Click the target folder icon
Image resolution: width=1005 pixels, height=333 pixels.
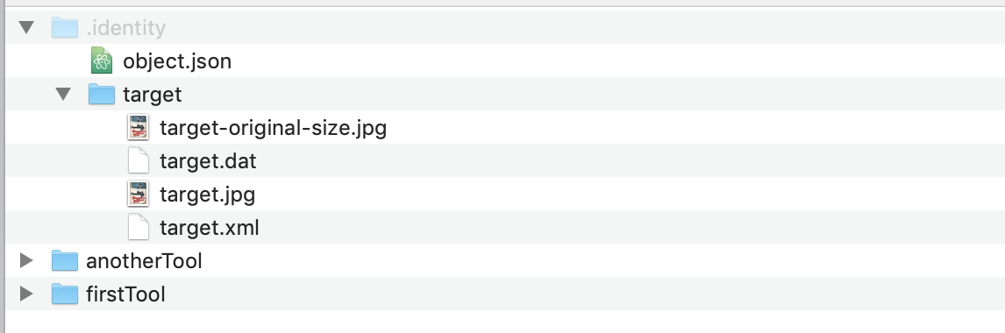tap(101, 94)
